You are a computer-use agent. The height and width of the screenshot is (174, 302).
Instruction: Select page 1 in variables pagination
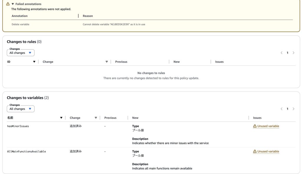[287, 109]
